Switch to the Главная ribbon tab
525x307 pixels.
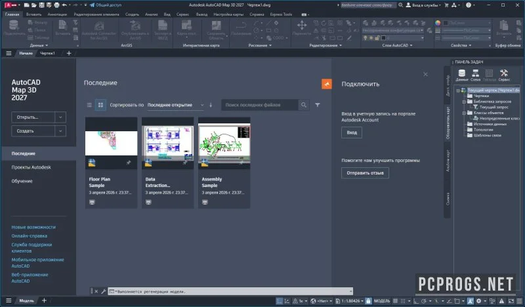coord(12,14)
